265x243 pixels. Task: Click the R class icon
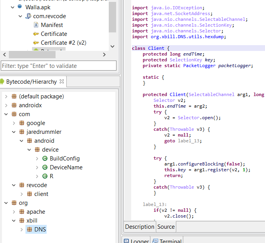coord(45,176)
